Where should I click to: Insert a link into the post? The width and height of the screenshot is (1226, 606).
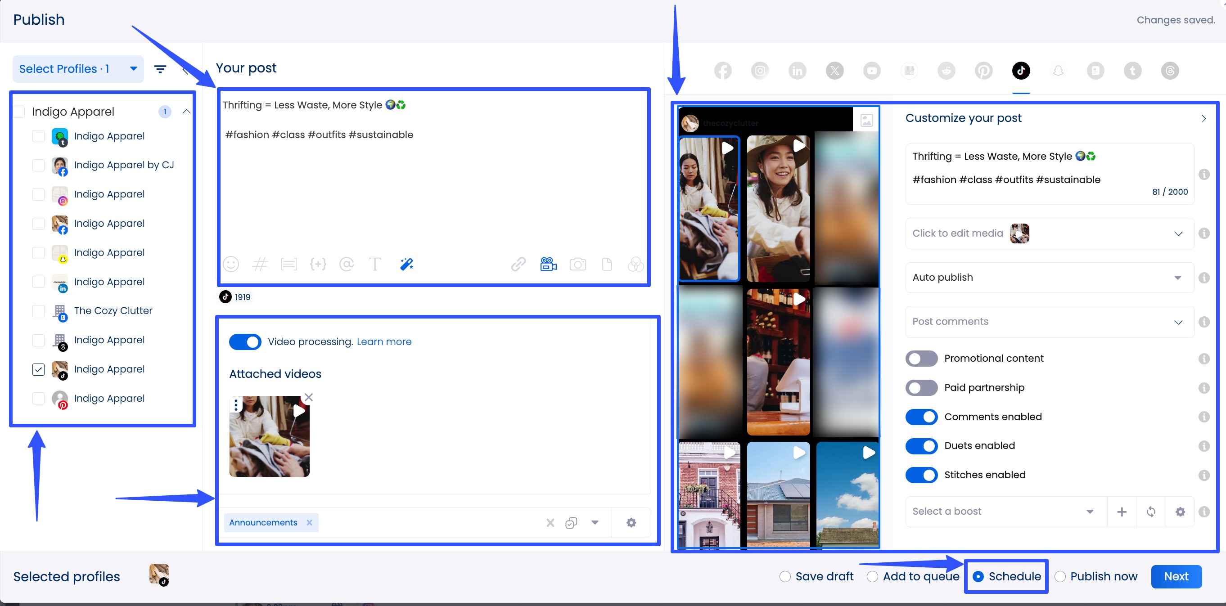click(518, 265)
